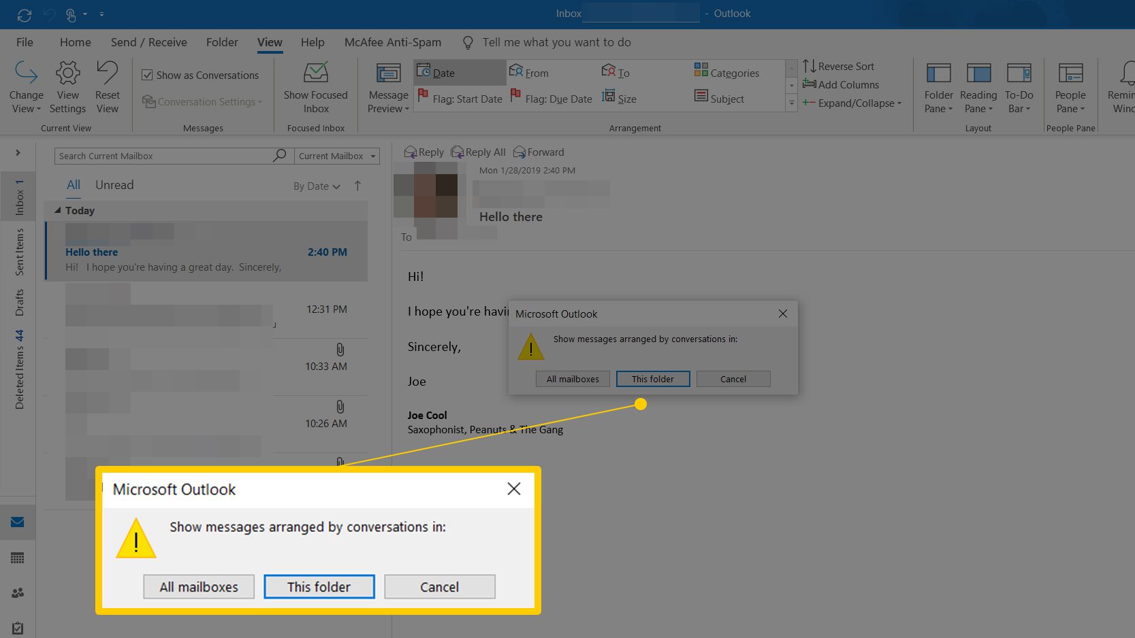Viewport: 1135px width, 638px height.
Task: Click All mailboxes in the small dialog
Action: (573, 379)
